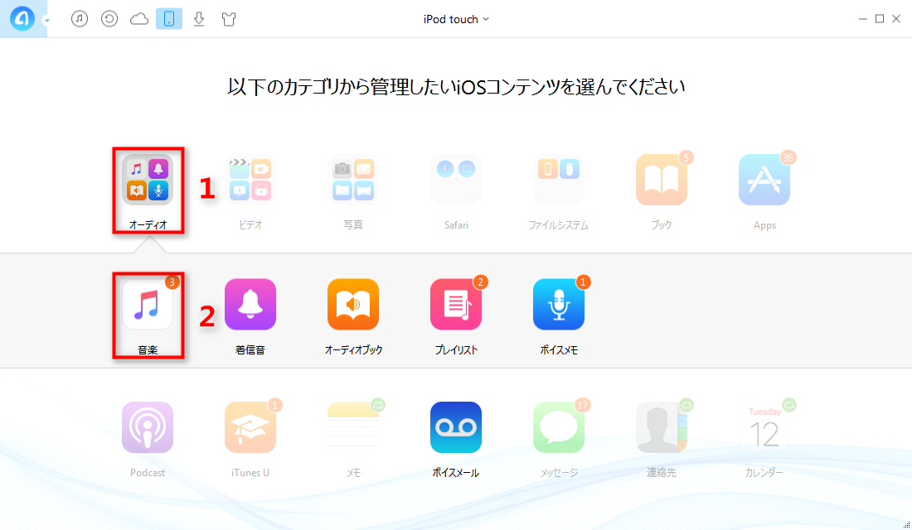Open the ブック (Books) category
The height and width of the screenshot is (530, 912).
pyautogui.click(x=662, y=181)
